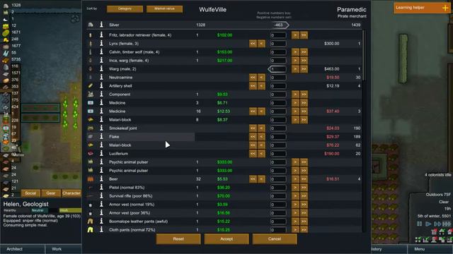The width and height of the screenshot is (453, 254).
Task: Click the Helen, Geologist name header
Action: point(25,204)
